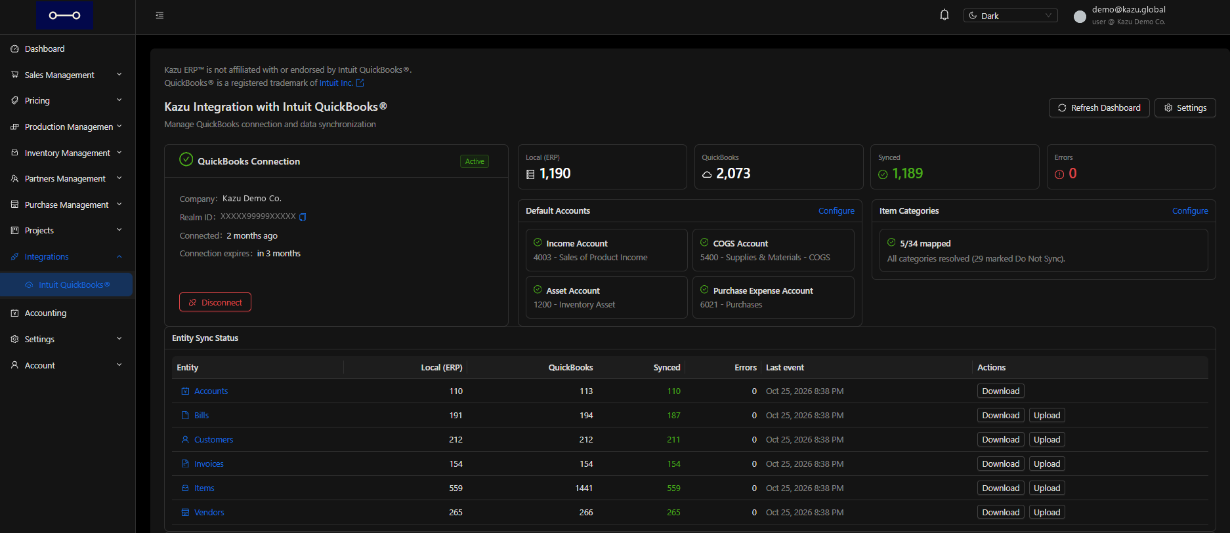Click the Customers person icon
Screen dimensions: 1230x533
[185, 440]
